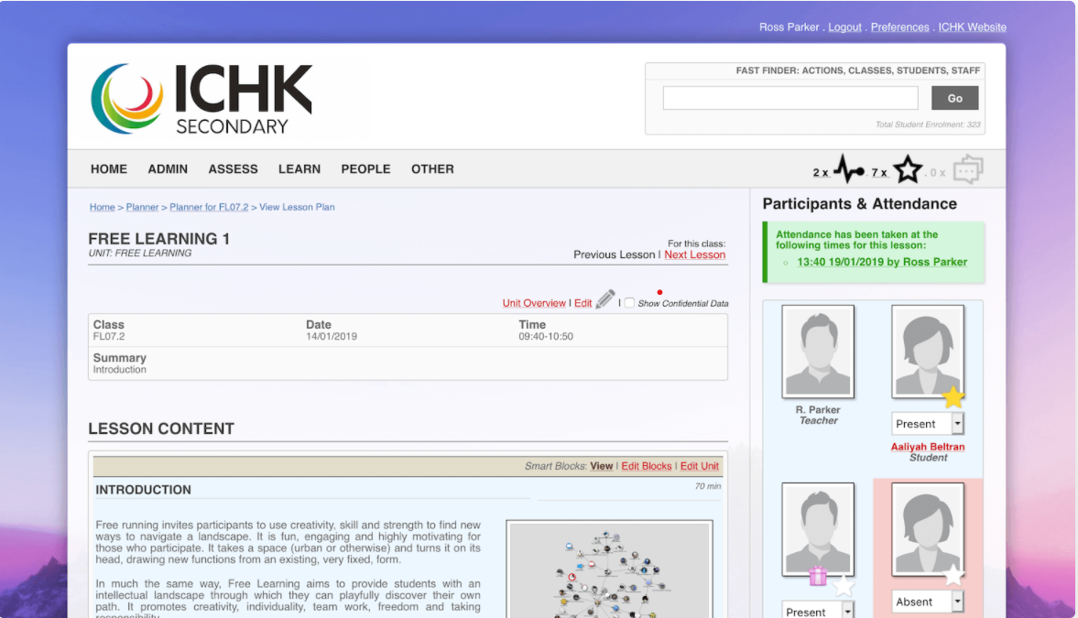1078x618 pixels.
Task: Click the pink gift birthday icon
Action: click(x=818, y=575)
